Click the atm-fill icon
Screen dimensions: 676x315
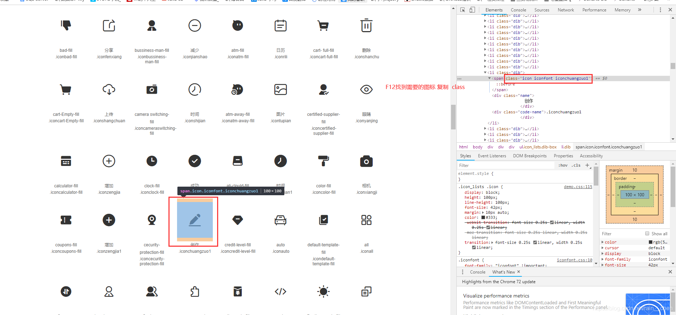click(x=237, y=25)
